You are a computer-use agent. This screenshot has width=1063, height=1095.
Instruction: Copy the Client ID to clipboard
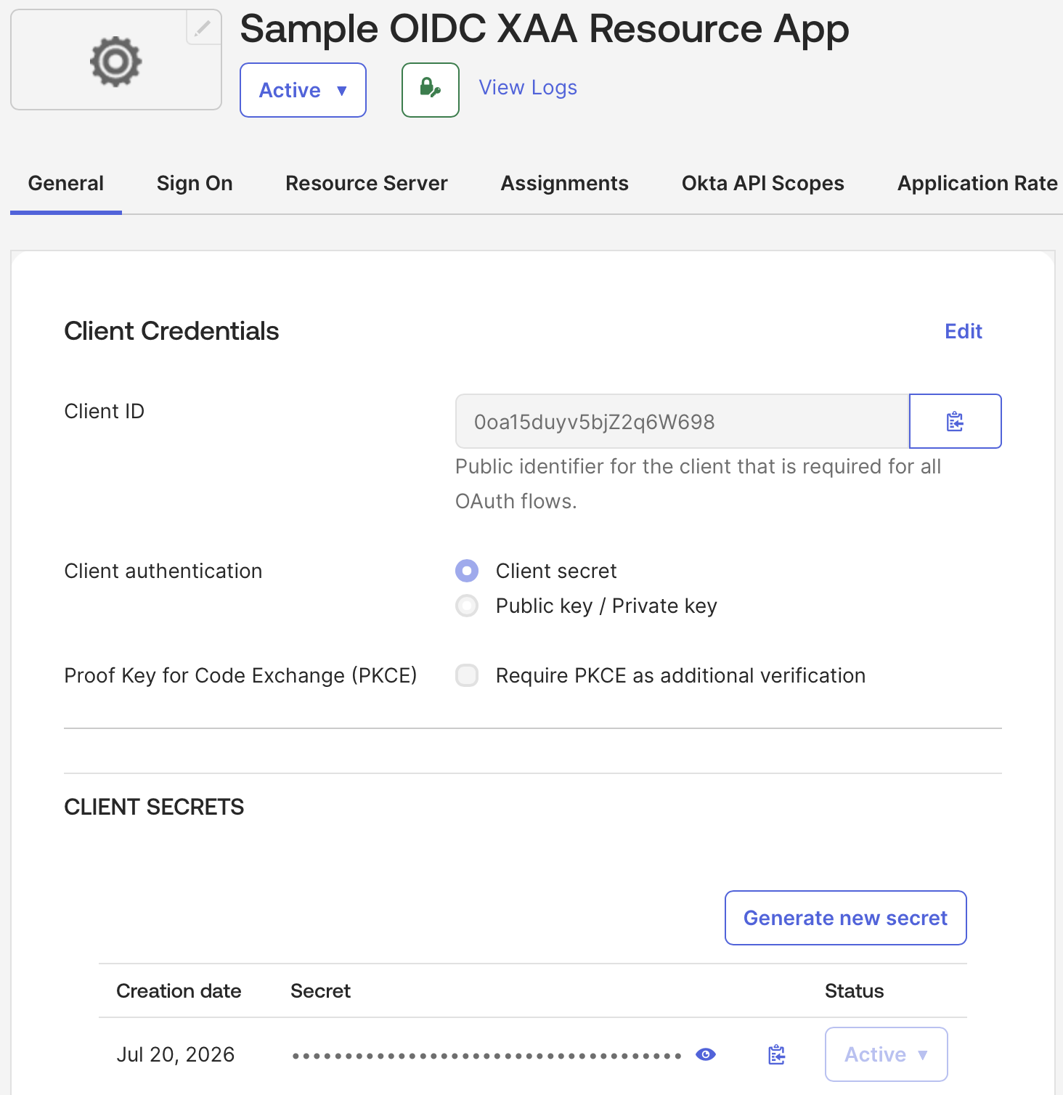pyautogui.click(x=956, y=421)
